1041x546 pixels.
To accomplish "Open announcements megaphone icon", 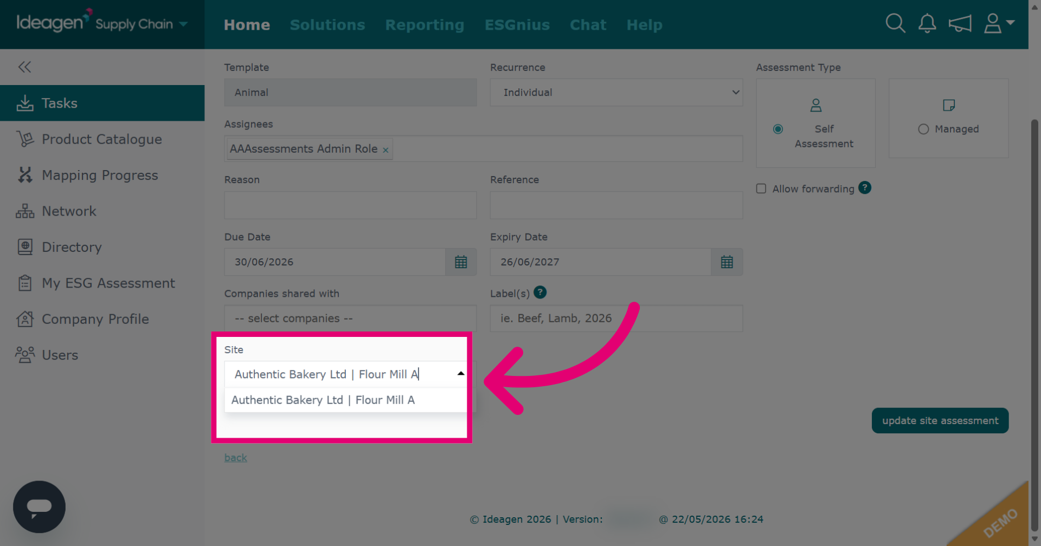I will click(x=960, y=24).
